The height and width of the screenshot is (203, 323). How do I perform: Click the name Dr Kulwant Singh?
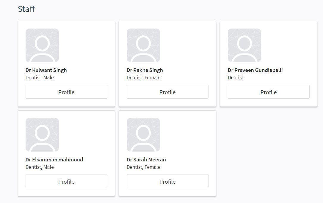[46, 70]
